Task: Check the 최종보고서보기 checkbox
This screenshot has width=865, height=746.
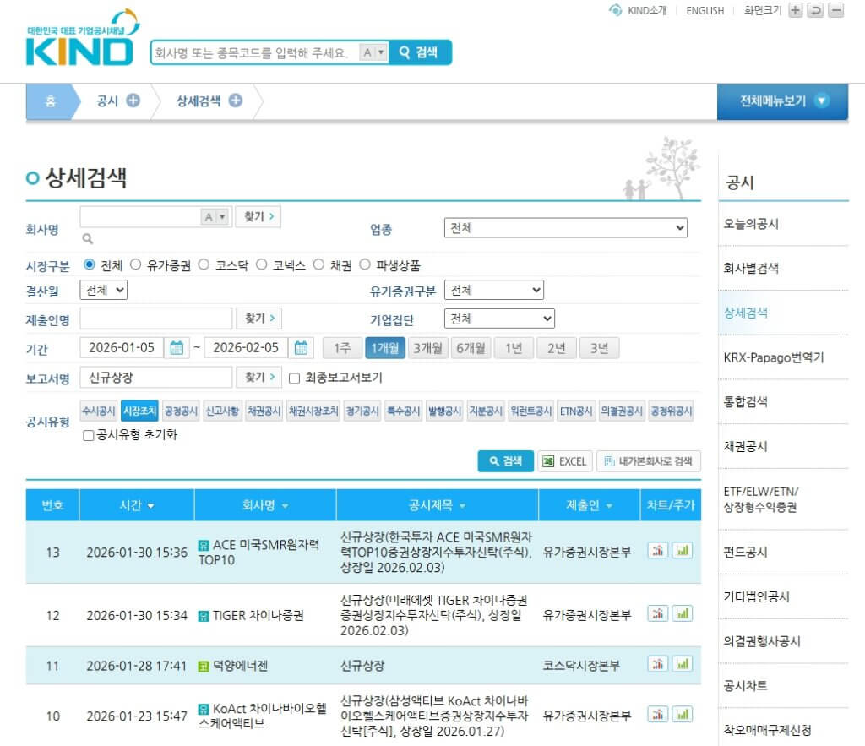Action: click(x=295, y=378)
